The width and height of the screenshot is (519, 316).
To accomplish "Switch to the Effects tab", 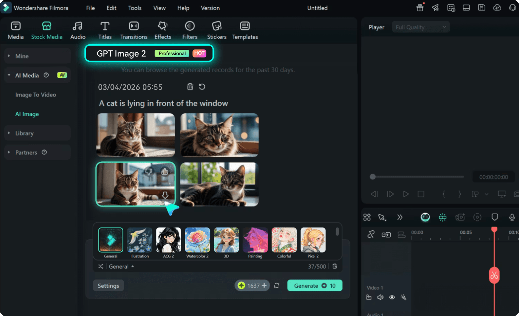I will click(x=163, y=30).
